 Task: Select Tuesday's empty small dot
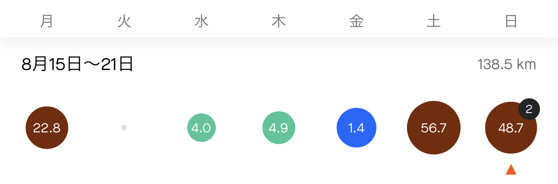pos(124,127)
